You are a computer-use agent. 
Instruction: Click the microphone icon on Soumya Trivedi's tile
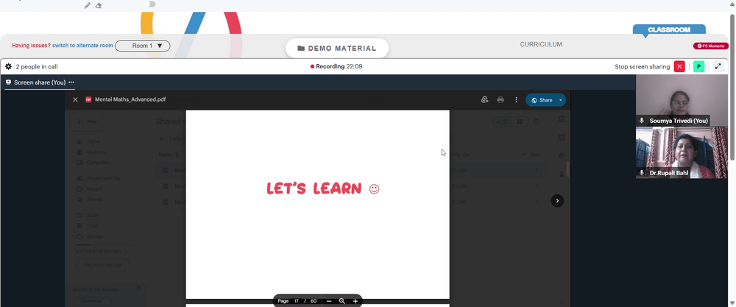click(x=642, y=121)
